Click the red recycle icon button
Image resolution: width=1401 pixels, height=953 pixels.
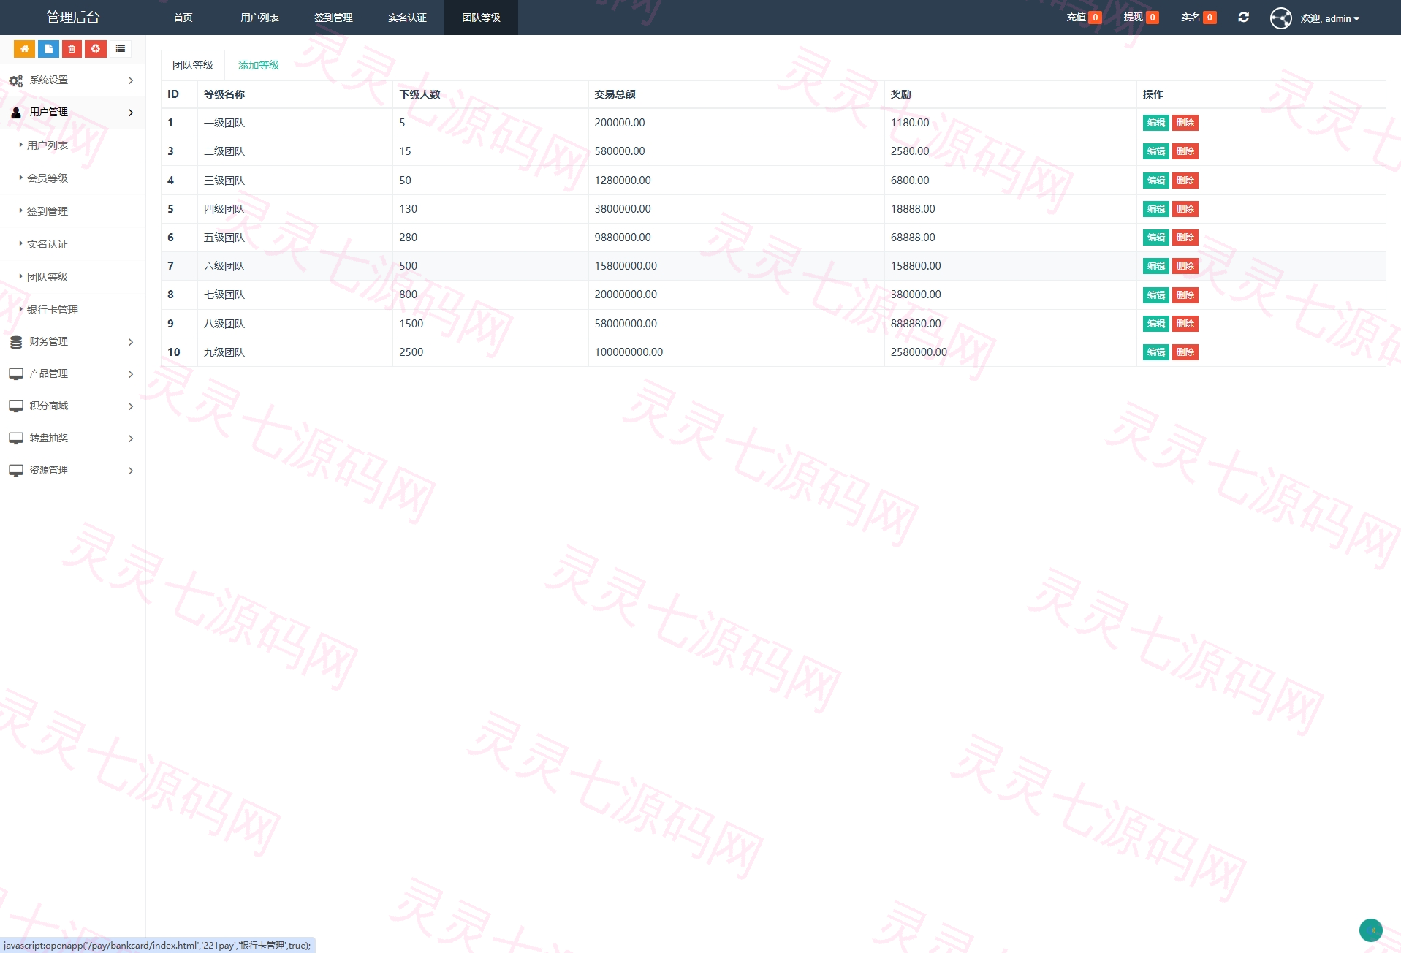point(96,49)
